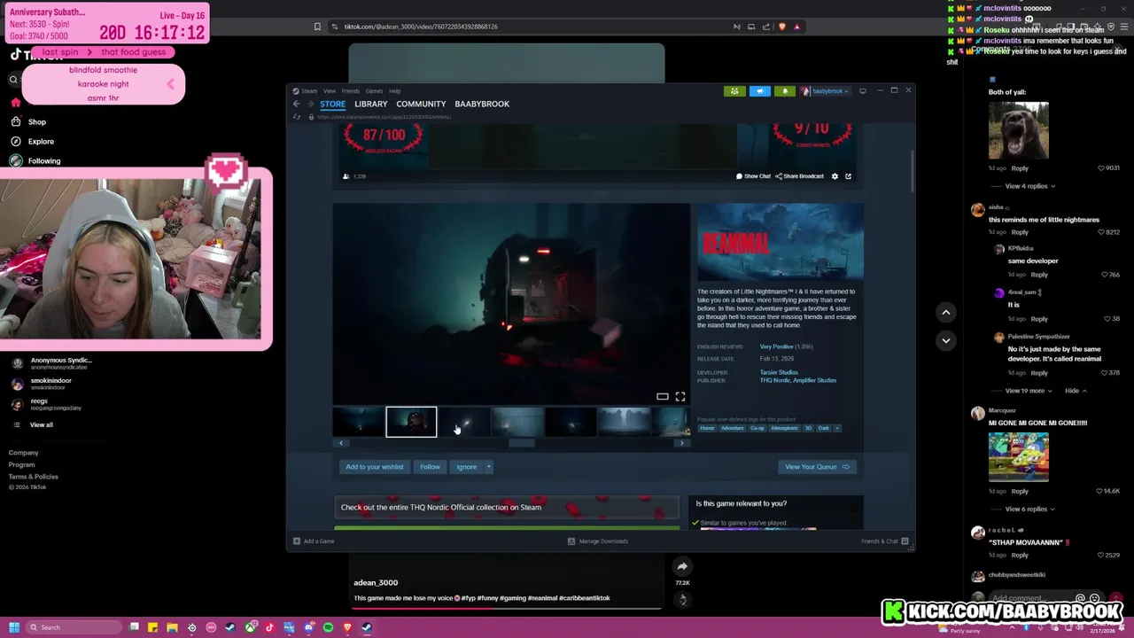Open the Games menu in Steam
The image size is (1134, 638).
(x=374, y=91)
